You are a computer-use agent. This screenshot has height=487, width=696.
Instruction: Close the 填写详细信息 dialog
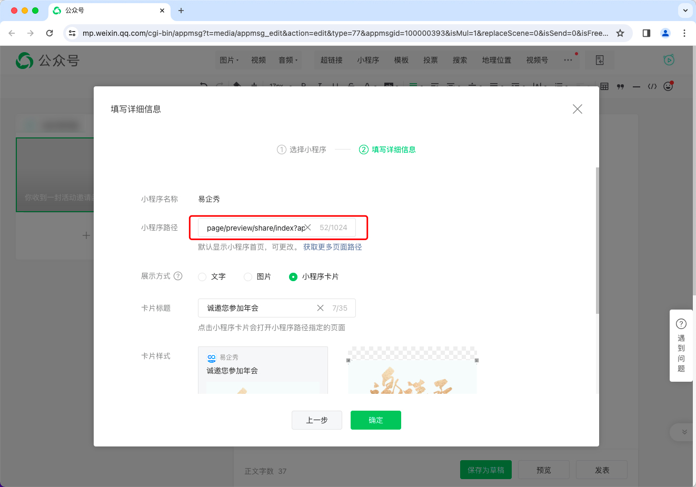[577, 109]
